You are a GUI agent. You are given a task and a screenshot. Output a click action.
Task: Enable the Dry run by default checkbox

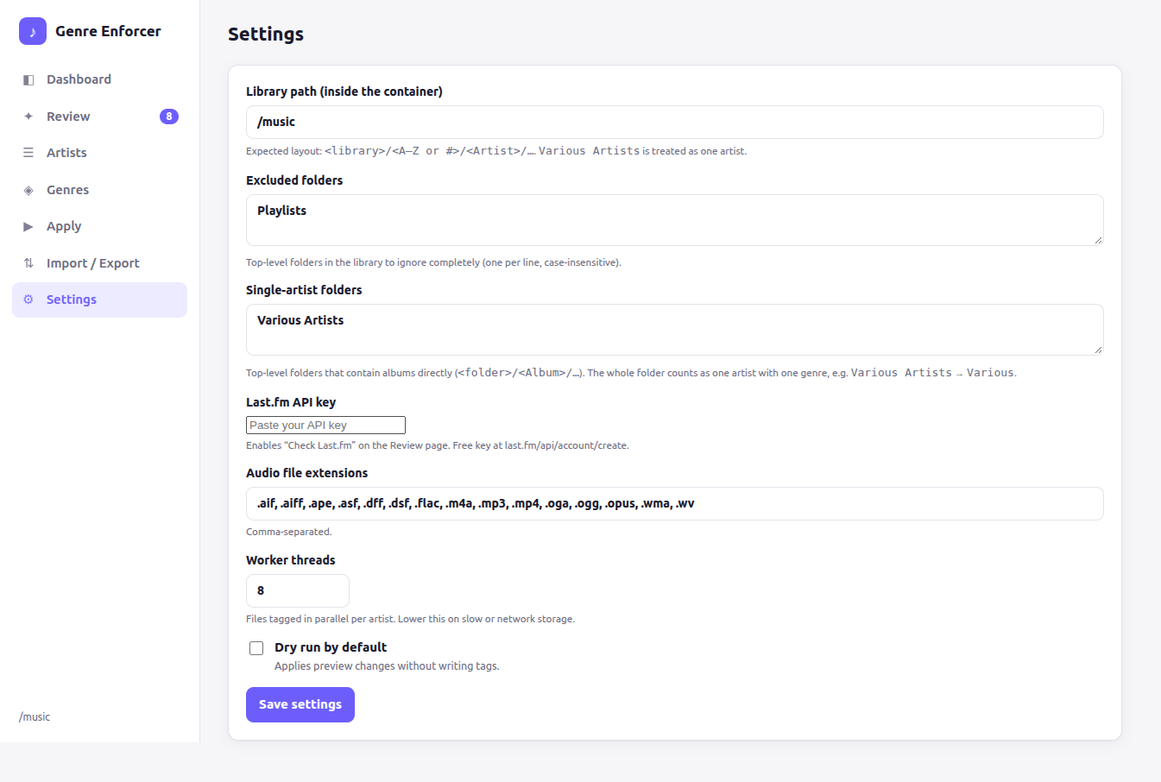256,648
